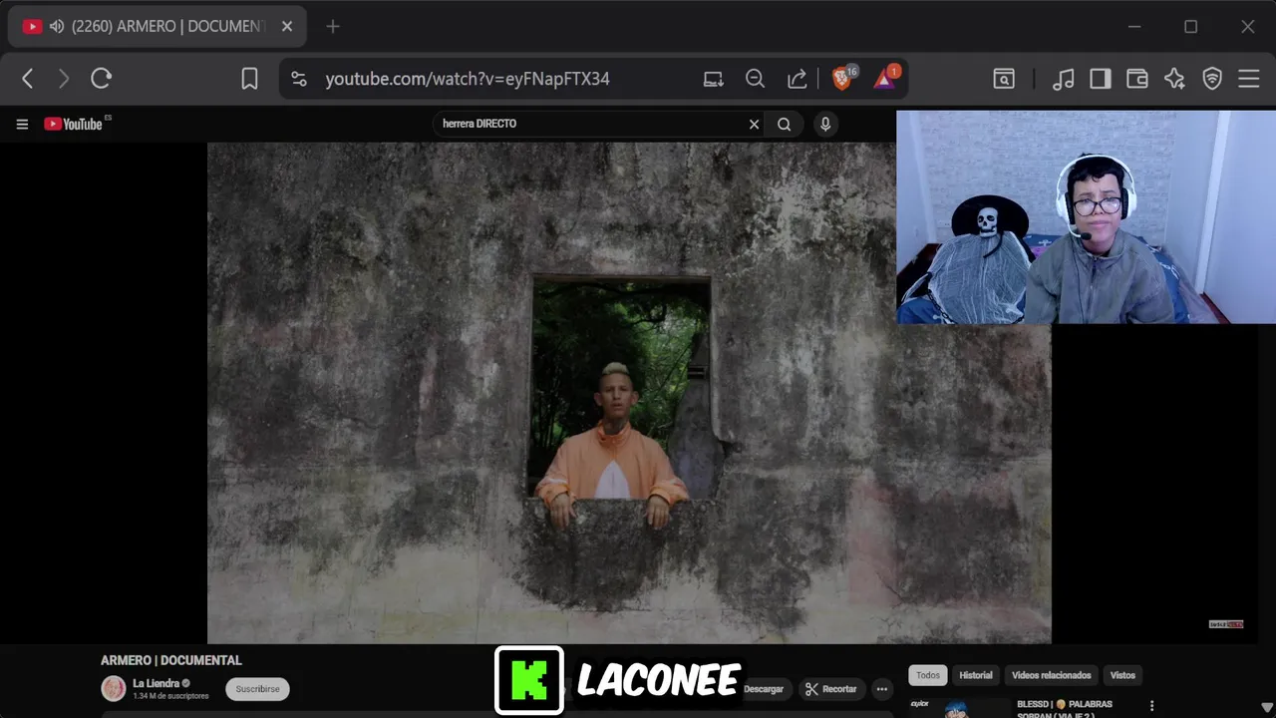Viewport: 1276px width, 718px height.
Task: Open the YouTube guide hamburger menu
Action: pyautogui.click(x=22, y=124)
